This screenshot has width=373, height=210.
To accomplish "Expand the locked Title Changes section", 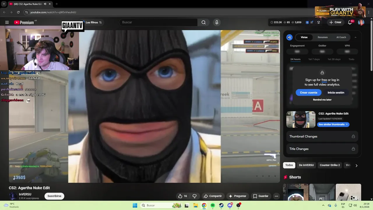I will [x=322, y=149].
